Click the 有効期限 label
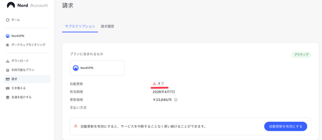 [x=77, y=92]
